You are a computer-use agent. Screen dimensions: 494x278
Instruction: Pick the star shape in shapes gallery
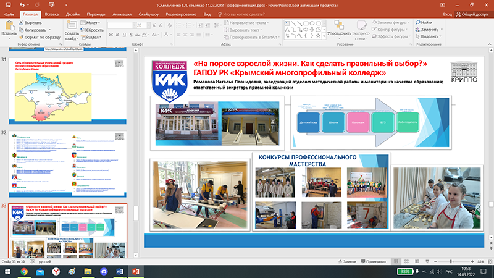[318, 36]
